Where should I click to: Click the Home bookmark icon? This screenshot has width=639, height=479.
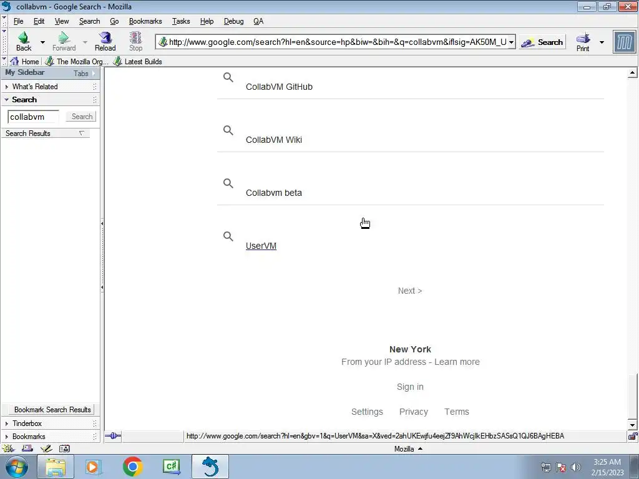[15, 62]
